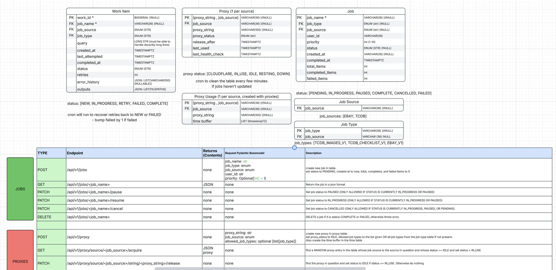
Task: Click the "JSON proxy" returns cell
Action: pos(213,250)
